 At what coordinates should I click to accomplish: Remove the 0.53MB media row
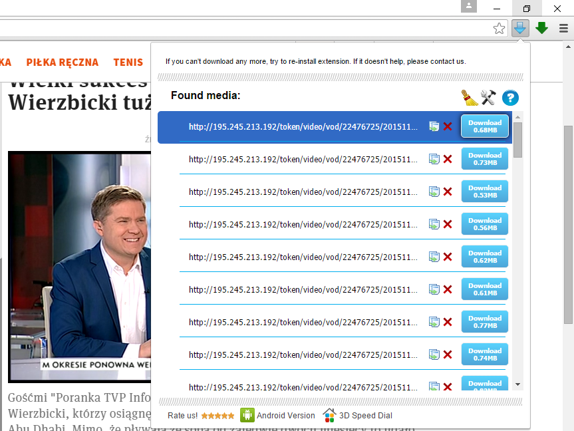448,192
